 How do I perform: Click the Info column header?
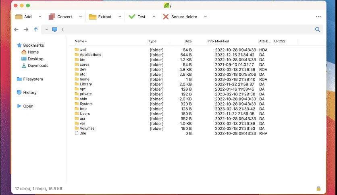coord(210,41)
